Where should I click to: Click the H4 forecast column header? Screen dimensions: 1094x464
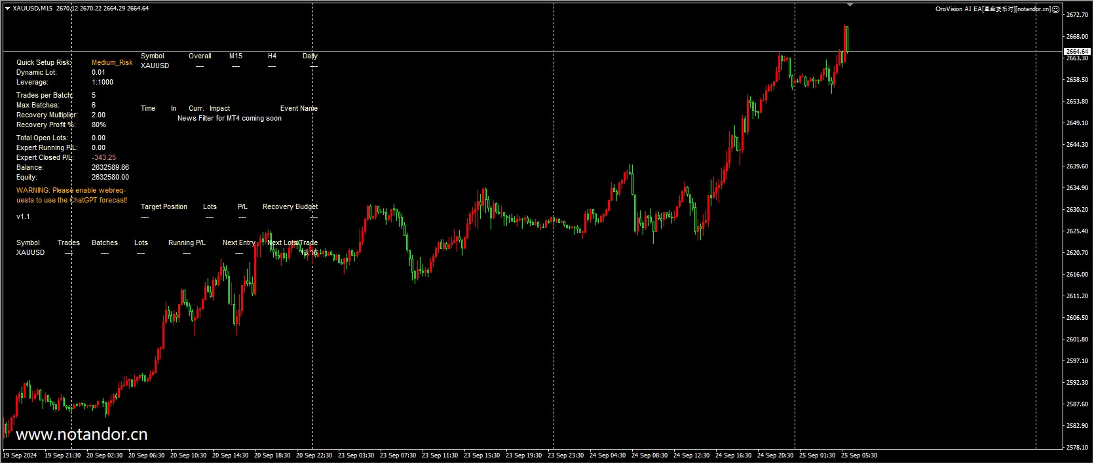pos(272,56)
